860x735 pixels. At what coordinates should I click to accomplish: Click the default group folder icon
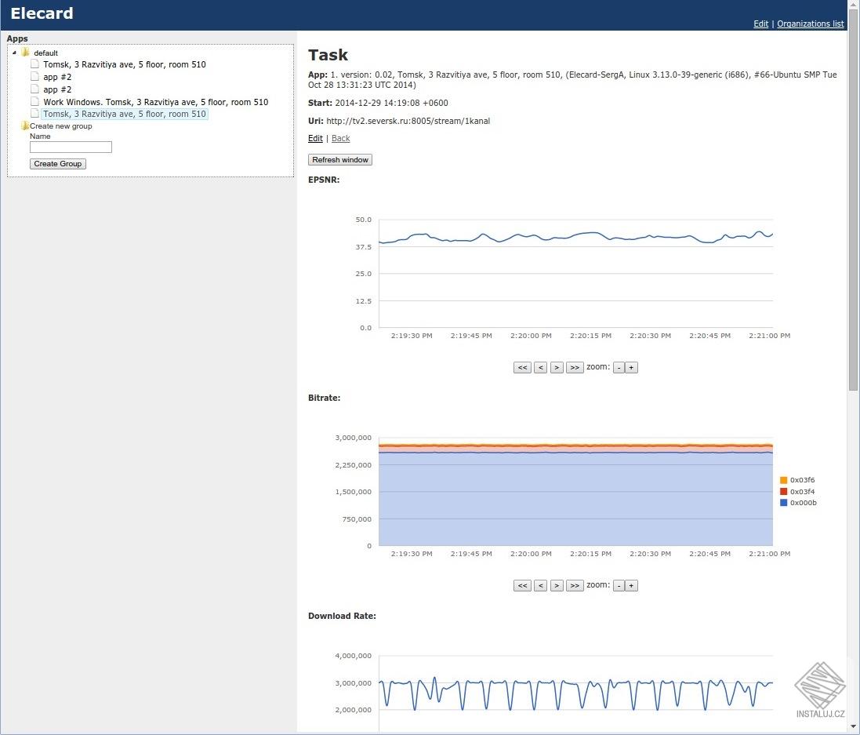[25, 53]
